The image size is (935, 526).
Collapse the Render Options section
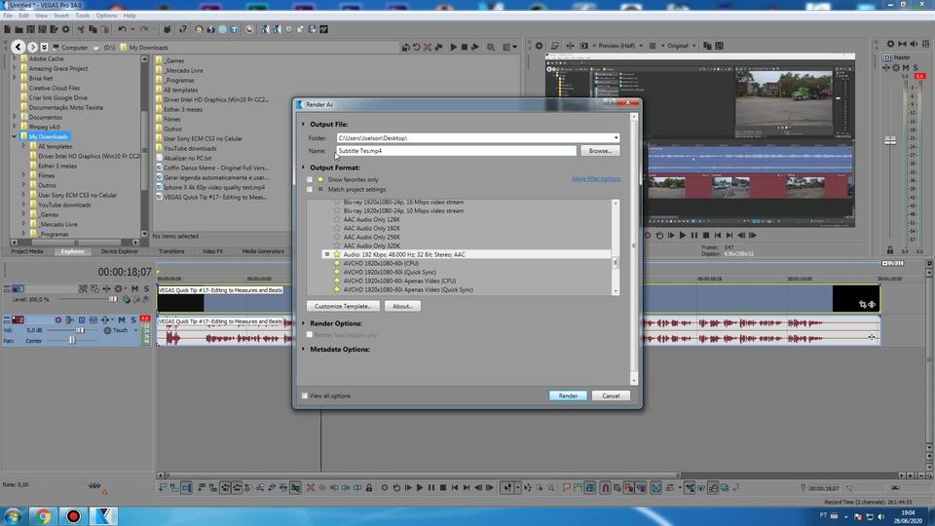(x=304, y=323)
